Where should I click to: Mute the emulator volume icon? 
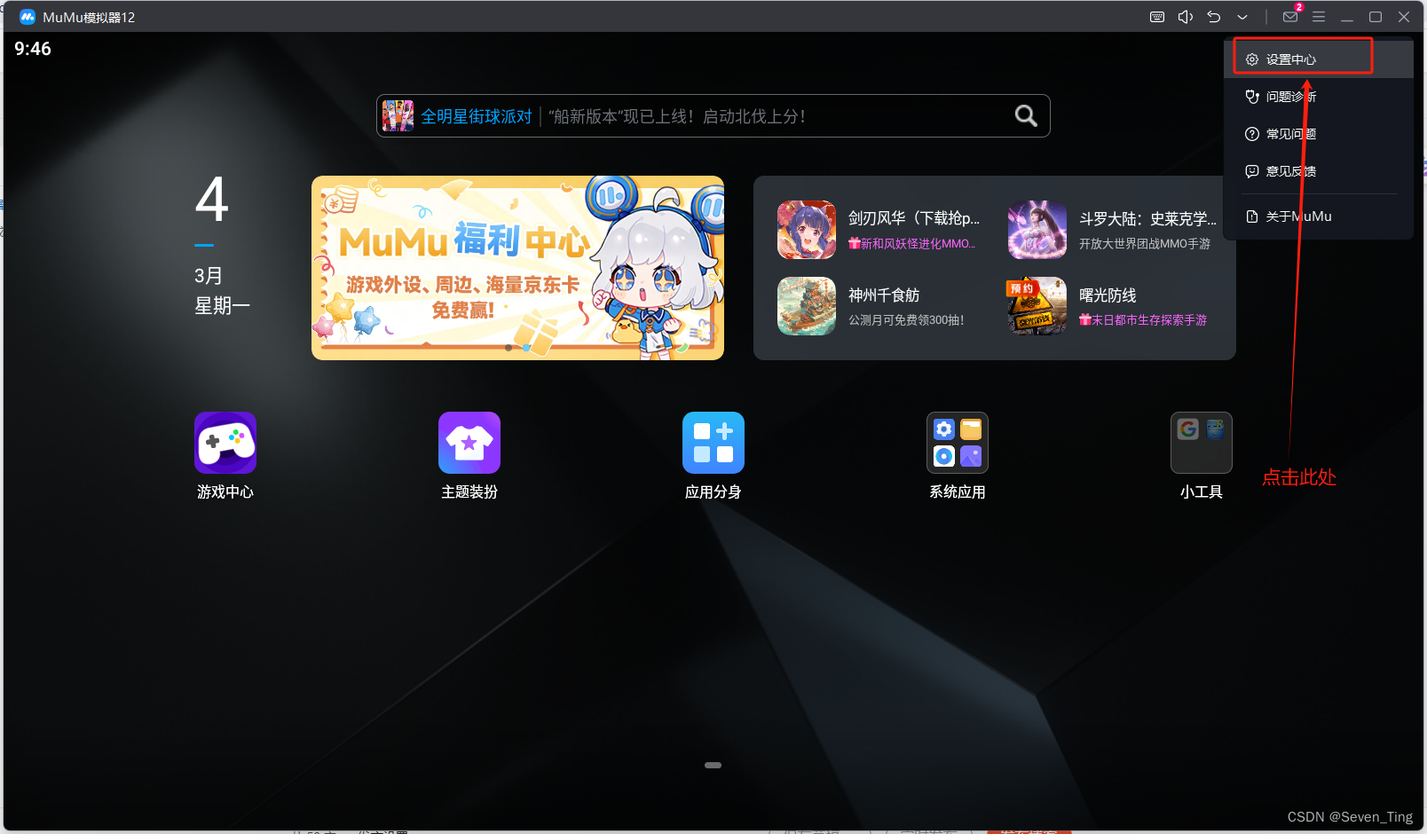[x=1186, y=16]
